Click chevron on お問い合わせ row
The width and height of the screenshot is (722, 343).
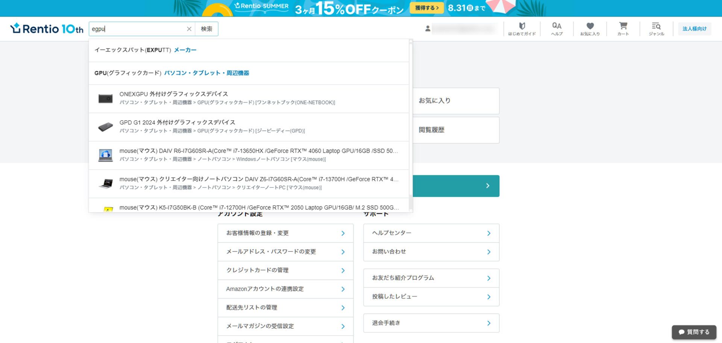(x=489, y=252)
